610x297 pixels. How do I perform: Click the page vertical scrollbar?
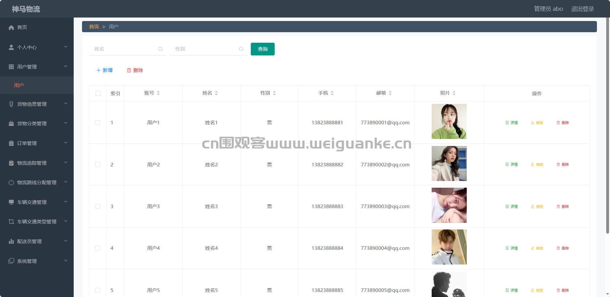tap(607, 127)
